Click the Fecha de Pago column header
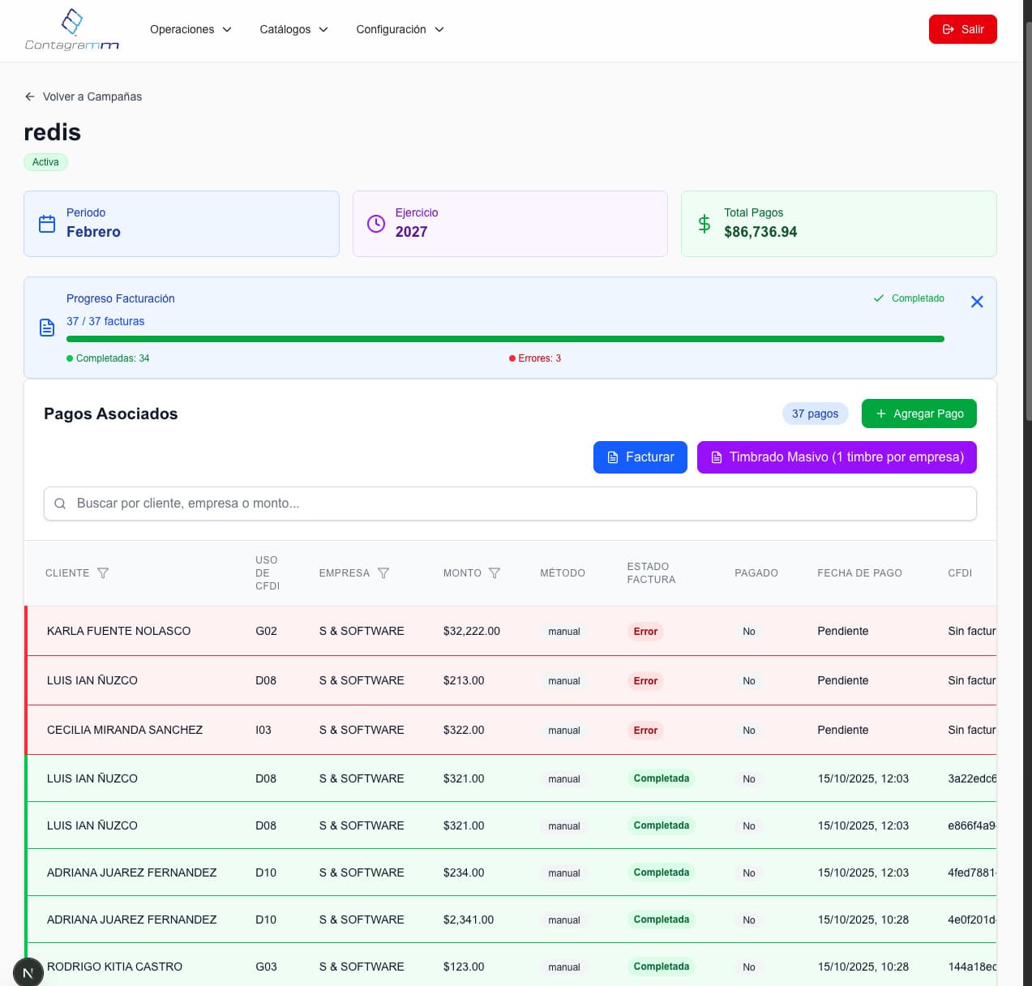 point(859,573)
